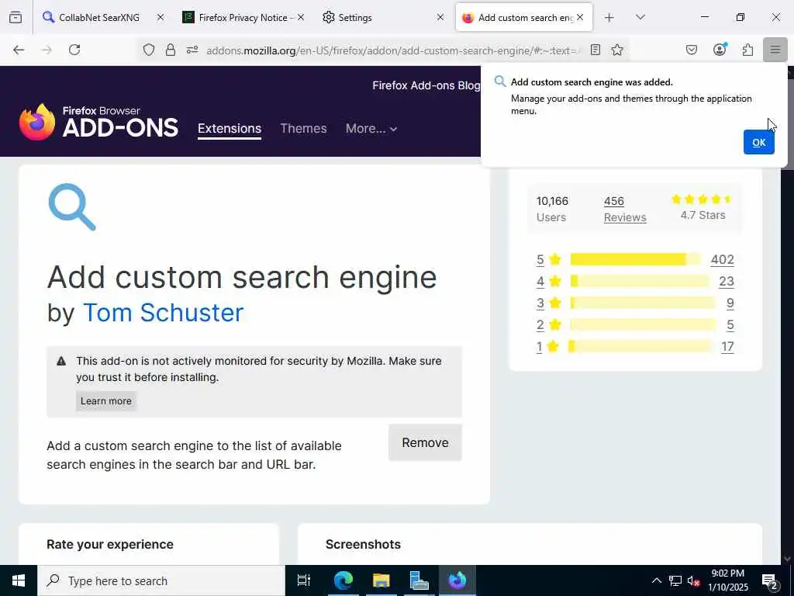The image size is (794, 596).
Task: Close the Firefox Privacy Notice tab
Action: point(301,17)
